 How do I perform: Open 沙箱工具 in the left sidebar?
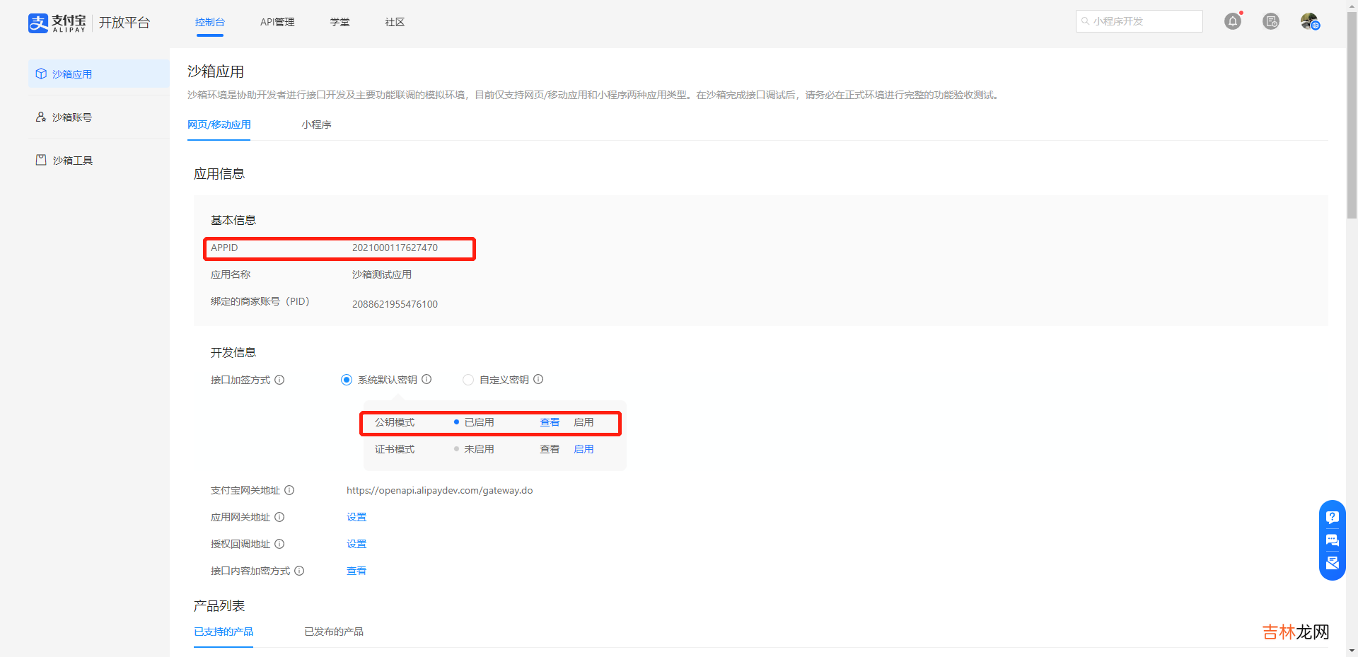[72, 161]
